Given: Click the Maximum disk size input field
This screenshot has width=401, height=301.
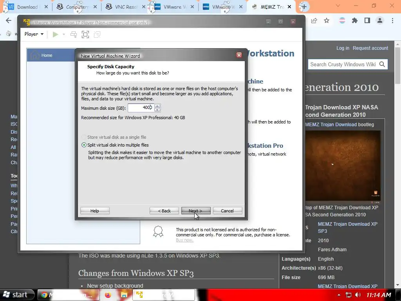Looking at the screenshot, I should coord(141,108).
